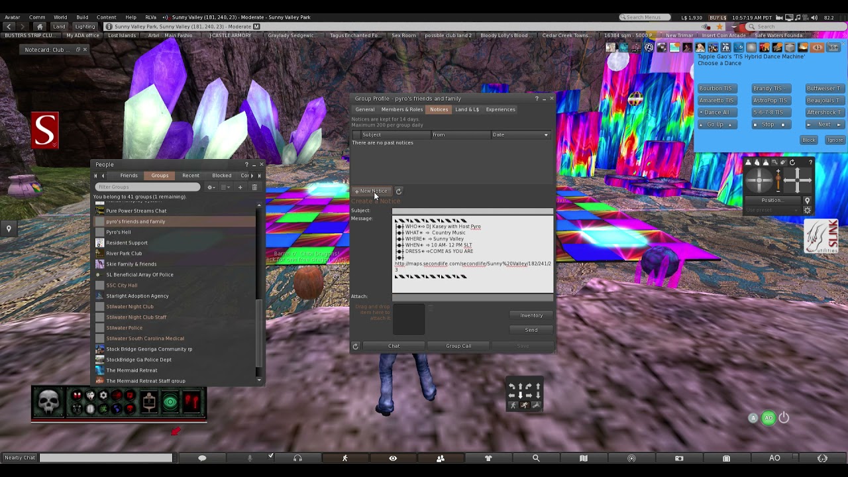Open the list view options dropdown in People
The width and height of the screenshot is (848, 477).
pos(226,187)
